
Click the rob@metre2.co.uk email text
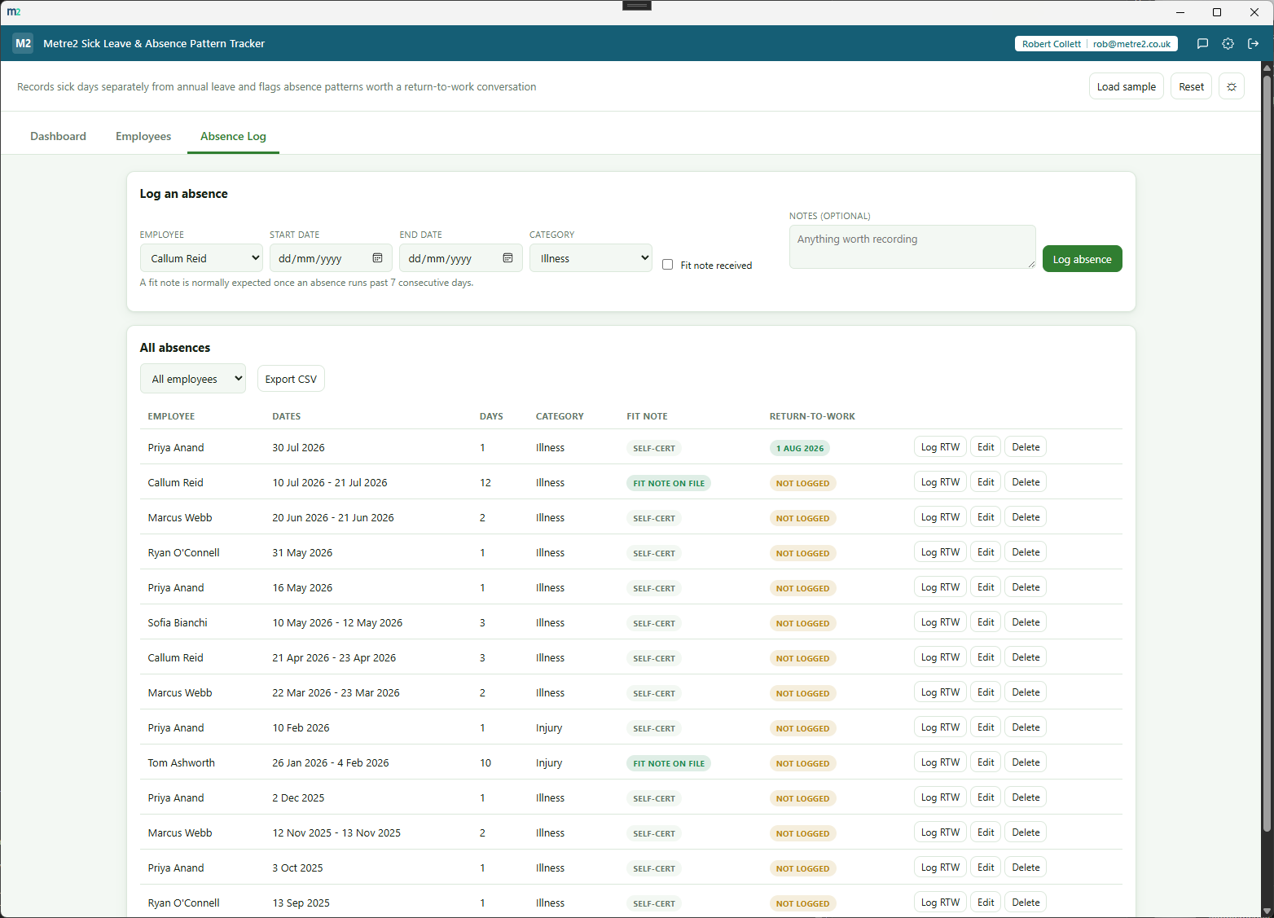coord(1131,44)
